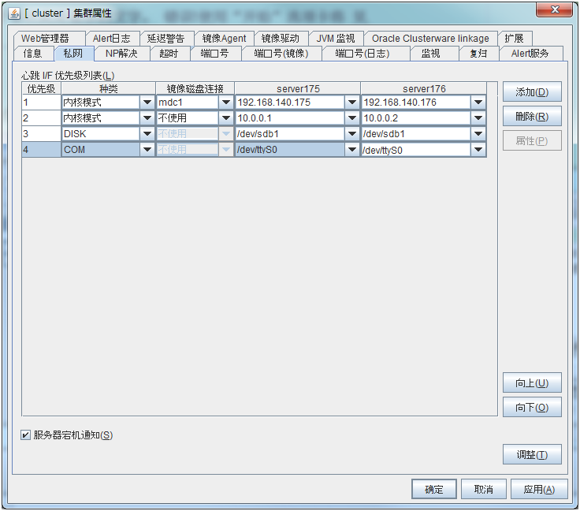Click the 调整(T) button
The width and height of the screenshot is (580, 511).
[x=532, y=455]
